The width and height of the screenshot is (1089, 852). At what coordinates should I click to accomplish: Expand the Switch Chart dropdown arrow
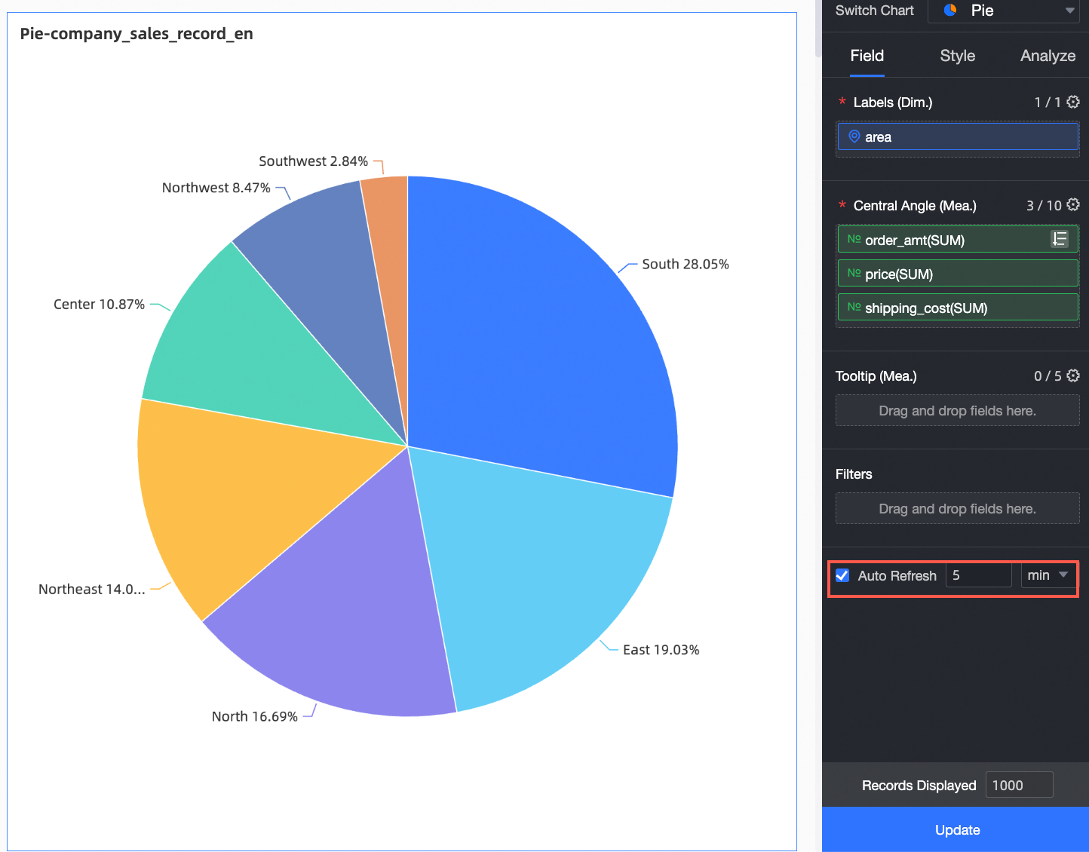pyautogui.click(x=1071, y=11)
